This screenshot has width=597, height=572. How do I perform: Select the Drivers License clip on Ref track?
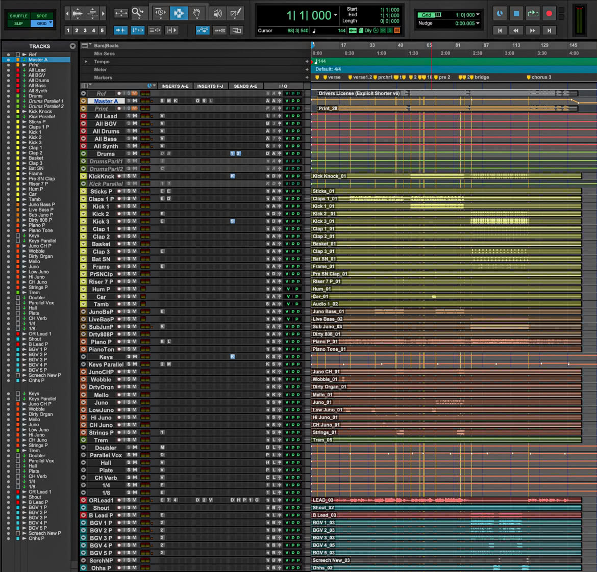(x=447, y=93)
